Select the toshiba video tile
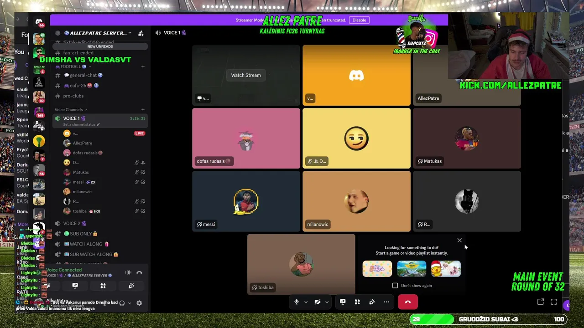Viewport: 584px width, 328px height. point(301,265)
